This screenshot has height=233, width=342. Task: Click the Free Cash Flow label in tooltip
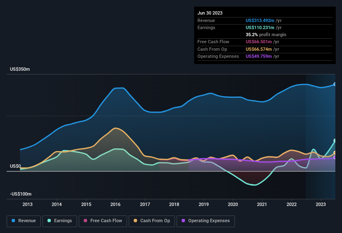[x=213, y=42]
